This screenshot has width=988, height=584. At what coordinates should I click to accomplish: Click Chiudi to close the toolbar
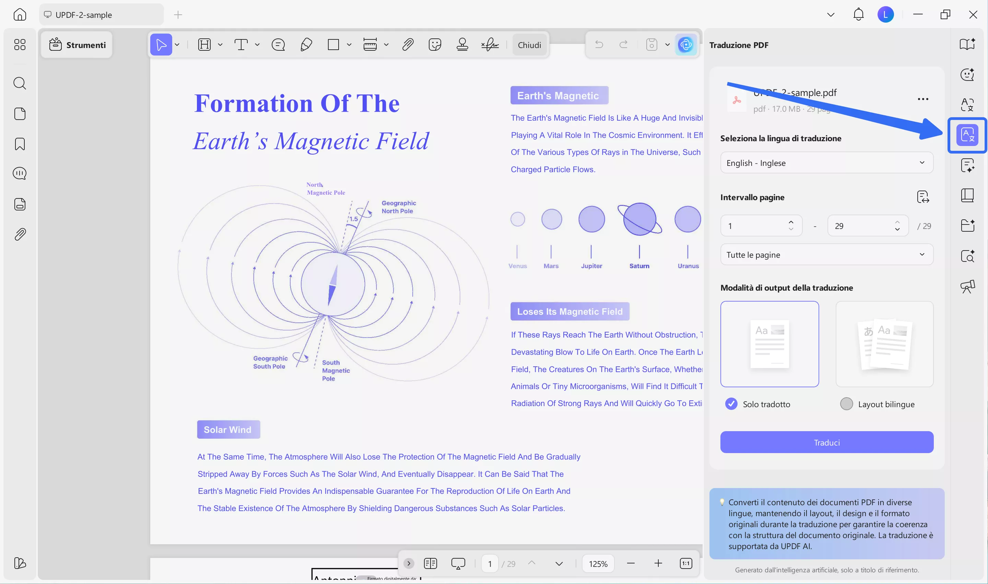(529, 45)
